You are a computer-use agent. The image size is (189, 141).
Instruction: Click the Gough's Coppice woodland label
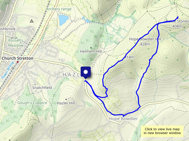32,103
